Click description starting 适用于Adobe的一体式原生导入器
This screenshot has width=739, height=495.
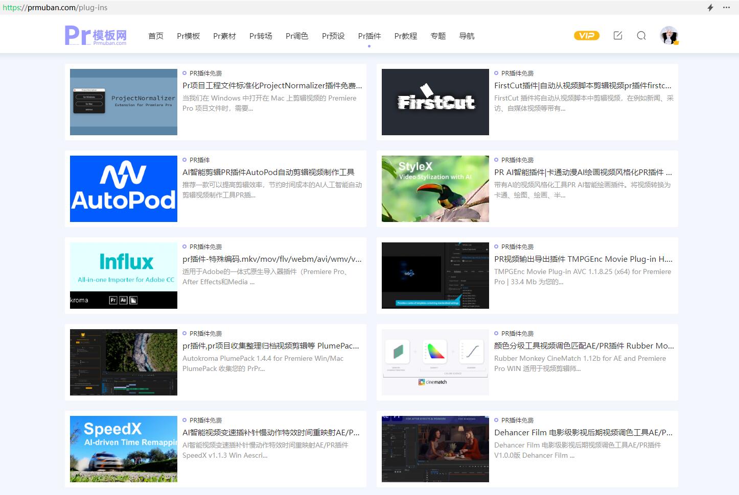(266, 277)
